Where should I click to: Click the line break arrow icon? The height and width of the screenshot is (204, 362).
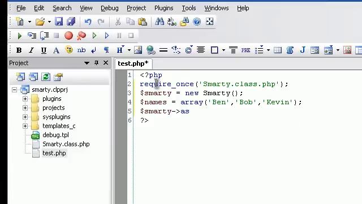coord(94,50)
